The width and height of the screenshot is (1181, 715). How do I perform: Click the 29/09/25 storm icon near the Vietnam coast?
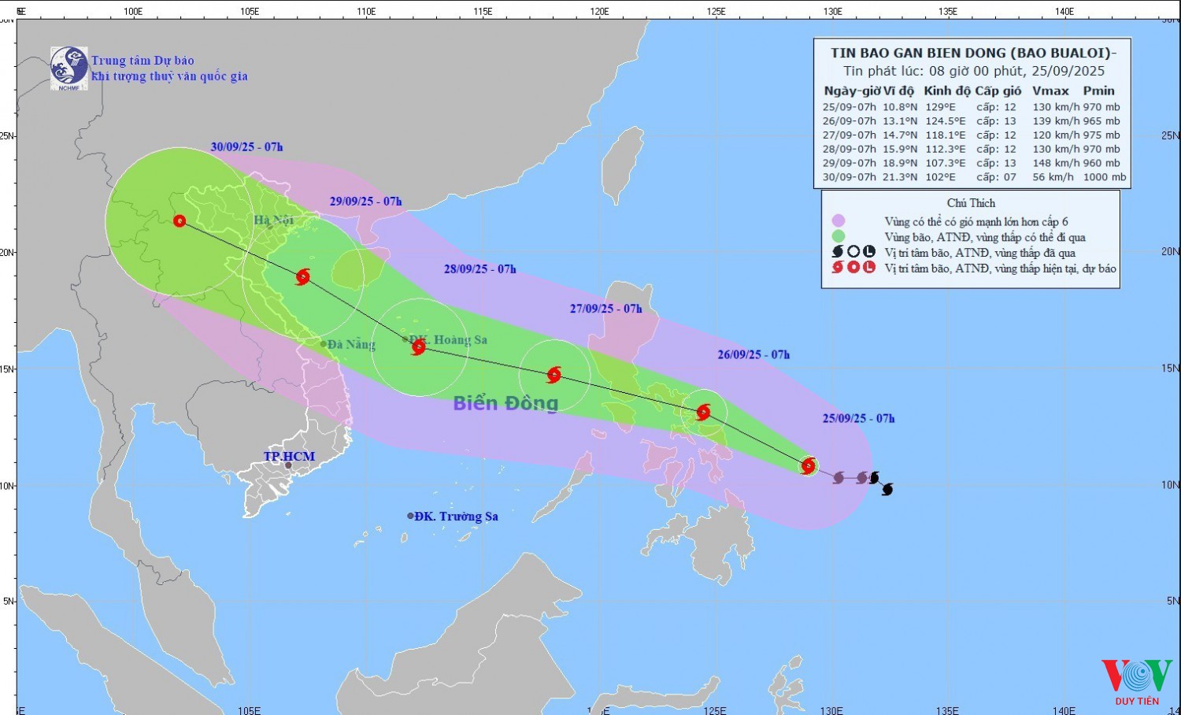coord(302,276)
